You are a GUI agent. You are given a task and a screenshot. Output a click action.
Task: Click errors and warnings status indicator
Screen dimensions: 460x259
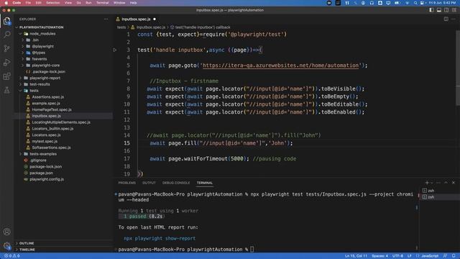pyautogui.click(x=12, y=256)
